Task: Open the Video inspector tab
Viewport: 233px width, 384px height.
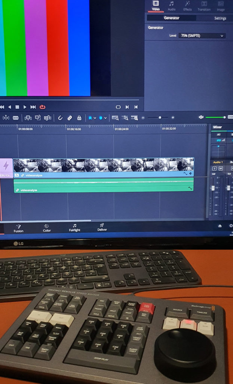Action: tap(156, 6)
